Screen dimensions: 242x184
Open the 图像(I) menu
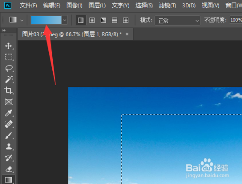pyautogui.click(x=75, y=6)
